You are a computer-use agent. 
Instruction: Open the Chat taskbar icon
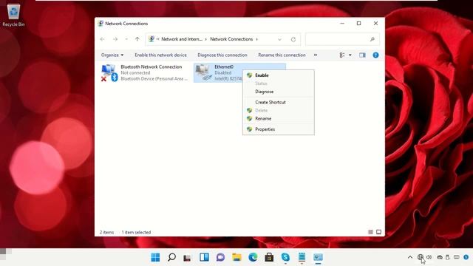tap(220, 257)
